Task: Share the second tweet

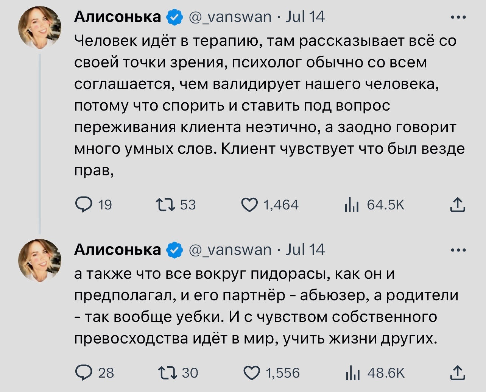Action: (458, 373)
